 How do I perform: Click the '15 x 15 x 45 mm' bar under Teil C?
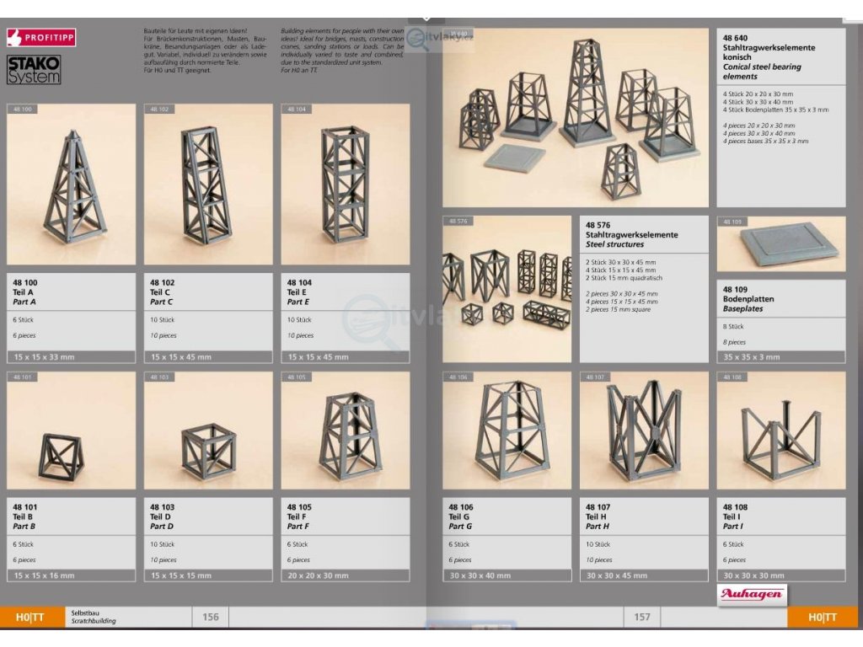208,357
